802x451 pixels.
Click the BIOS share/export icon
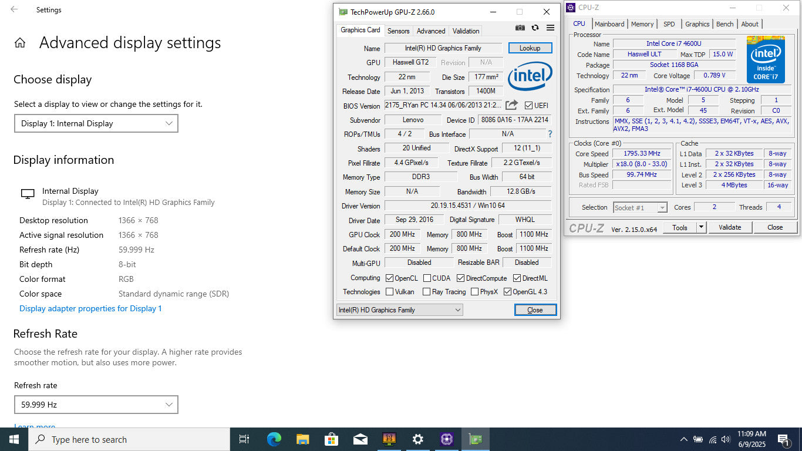511,105
